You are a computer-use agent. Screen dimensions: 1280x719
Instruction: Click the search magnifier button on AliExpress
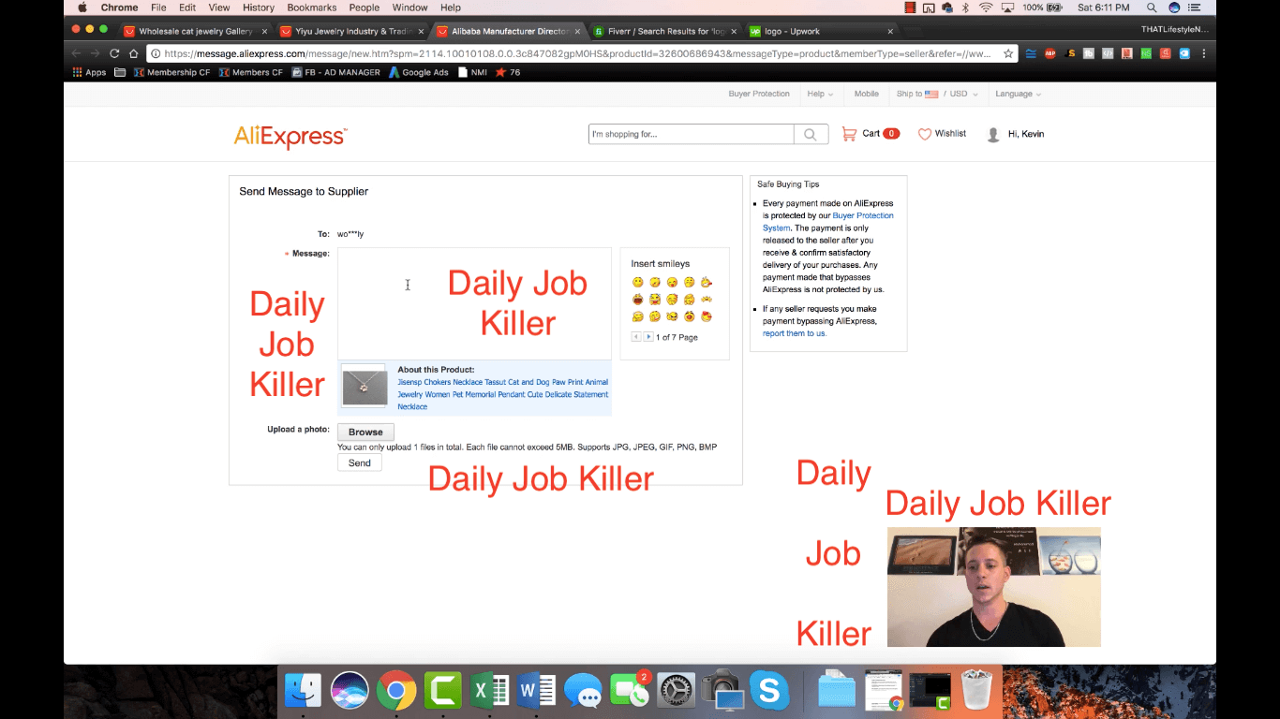811,134
